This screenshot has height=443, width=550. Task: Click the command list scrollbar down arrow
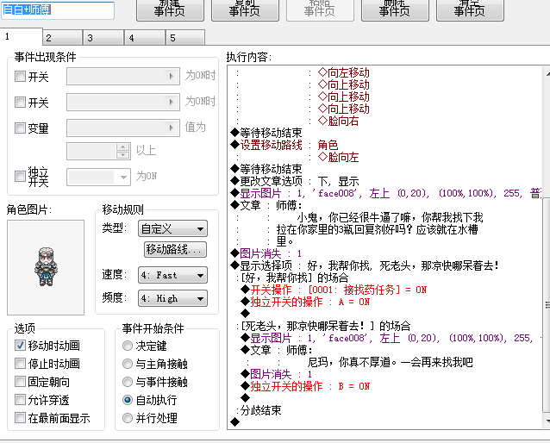coord(547,421)
